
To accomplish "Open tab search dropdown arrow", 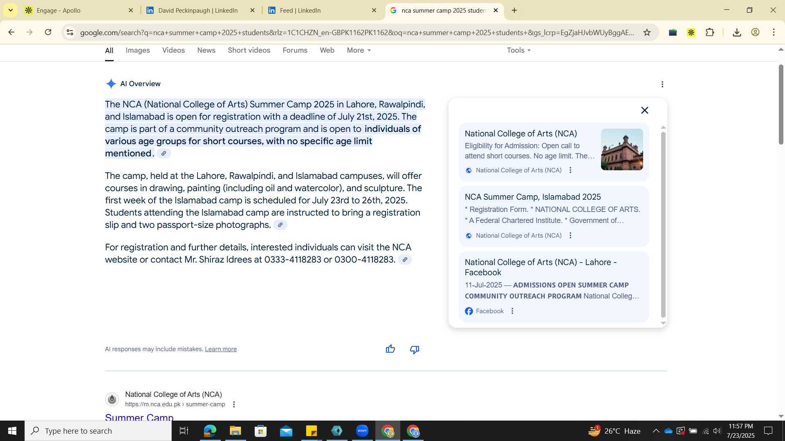I will point(10,10).
